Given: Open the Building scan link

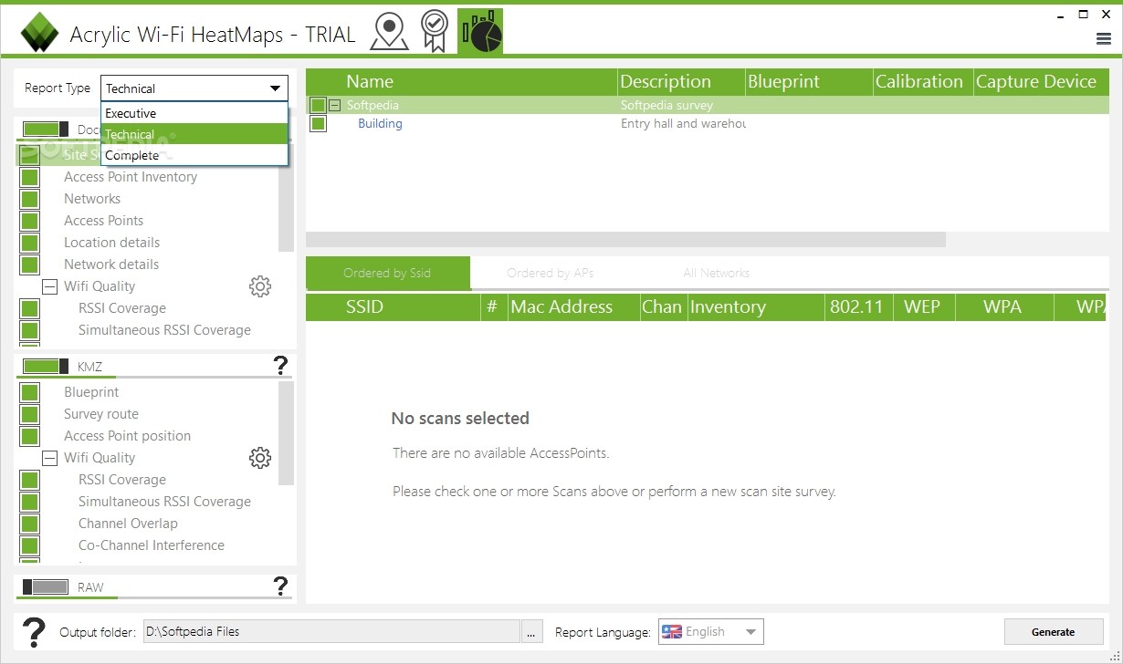Looking at the screenshot, I should [x=380, y=123].
